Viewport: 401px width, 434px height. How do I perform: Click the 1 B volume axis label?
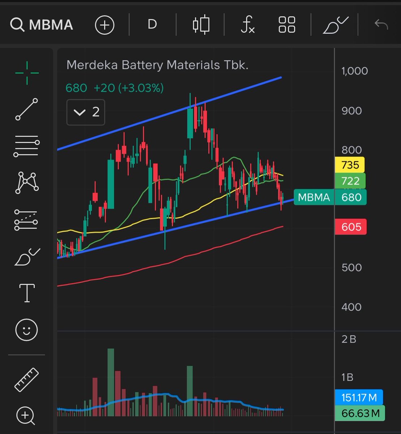coord(347,377)
